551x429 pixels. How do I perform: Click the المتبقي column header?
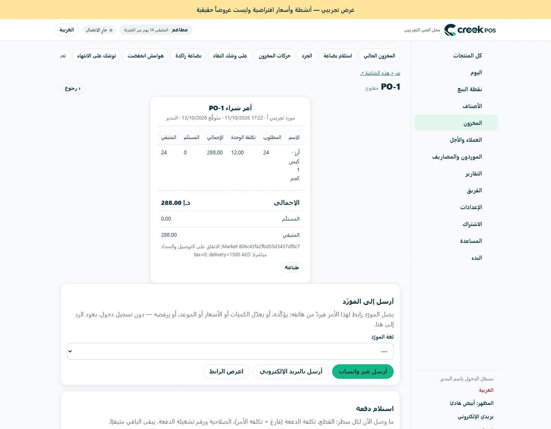169,137
